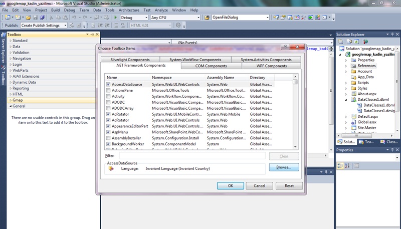Screen dimensions: 401x229
Task: Open the Build menu
Action: (x=56, y=10)
